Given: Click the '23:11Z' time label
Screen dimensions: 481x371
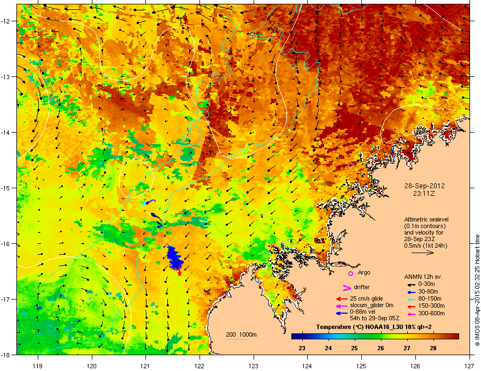Looking at the screenshot, I should click(424, 194).
